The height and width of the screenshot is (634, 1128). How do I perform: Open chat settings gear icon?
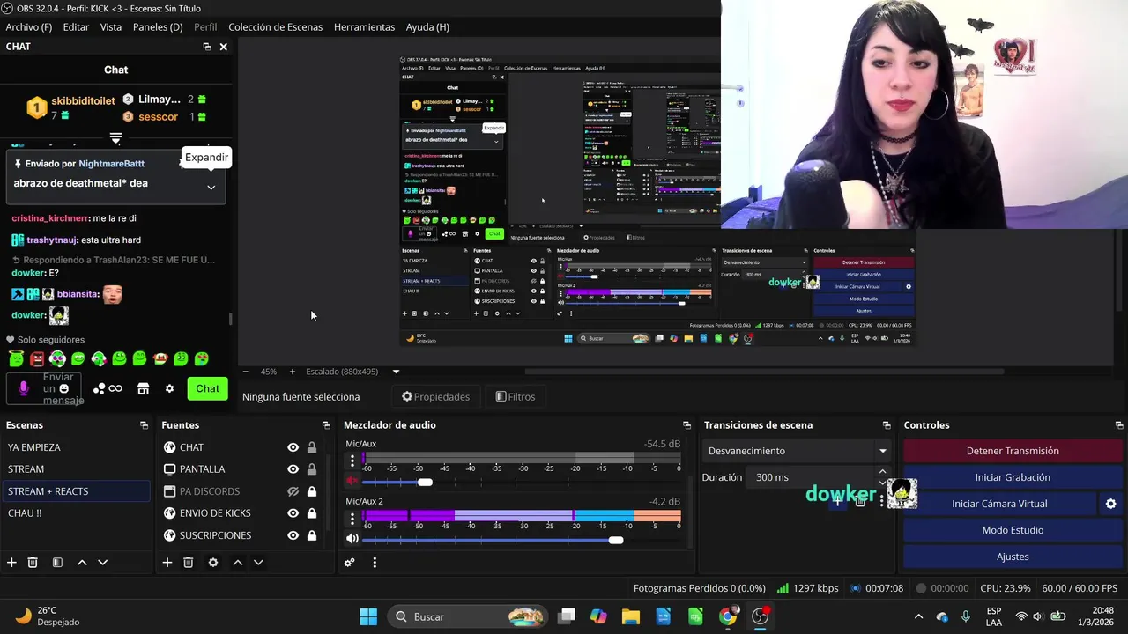coord(169,388)
